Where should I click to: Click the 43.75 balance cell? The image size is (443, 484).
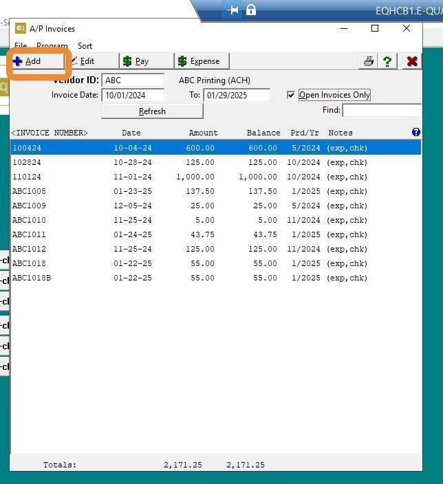coord(265,234)
